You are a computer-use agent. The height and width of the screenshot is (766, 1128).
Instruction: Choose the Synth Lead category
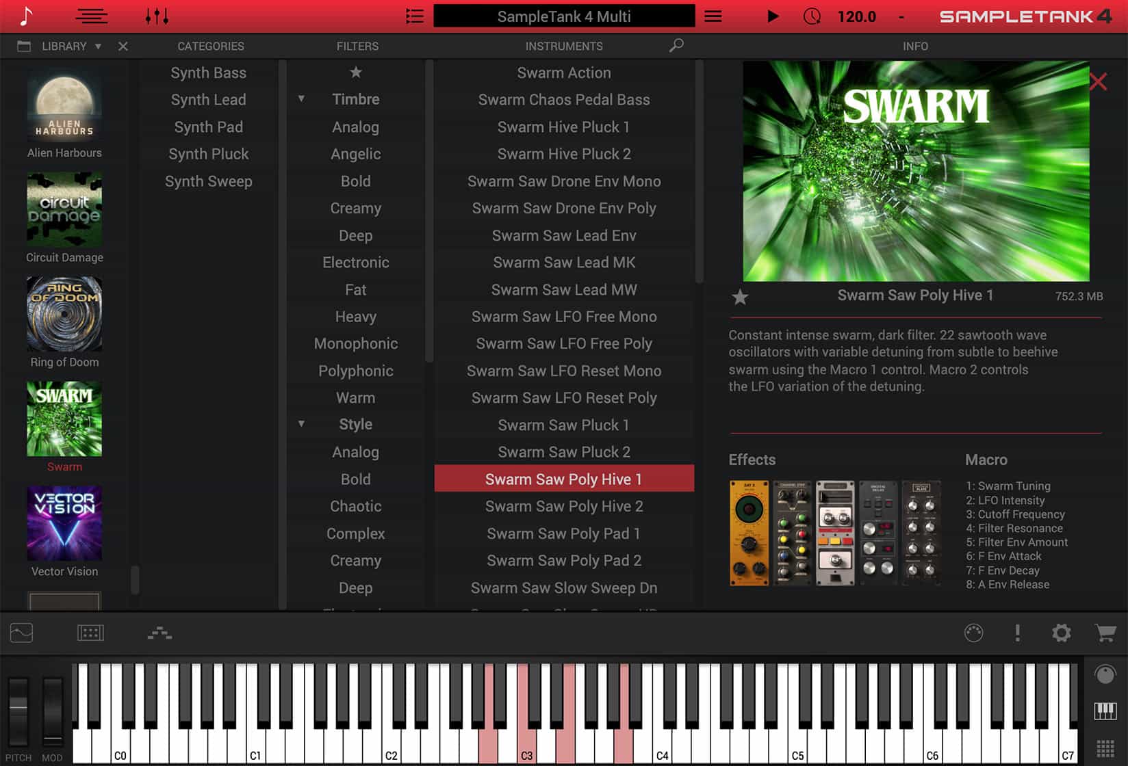(209, 100)
